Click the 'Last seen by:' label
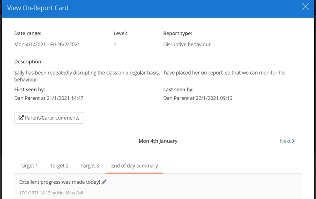The height and width of the screenshot is (199, 316). pos(178,90)
